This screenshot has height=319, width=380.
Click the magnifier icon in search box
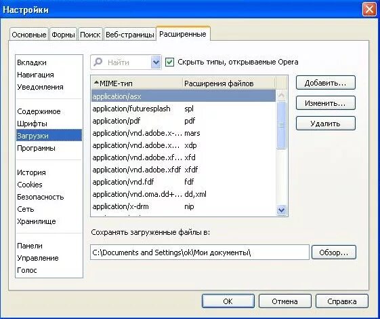tap(98, 62)
